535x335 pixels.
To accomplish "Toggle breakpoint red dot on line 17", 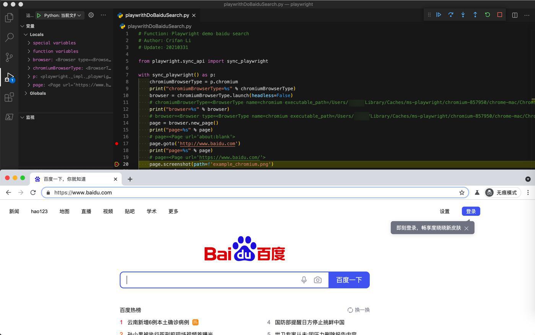I will point(117,144).
